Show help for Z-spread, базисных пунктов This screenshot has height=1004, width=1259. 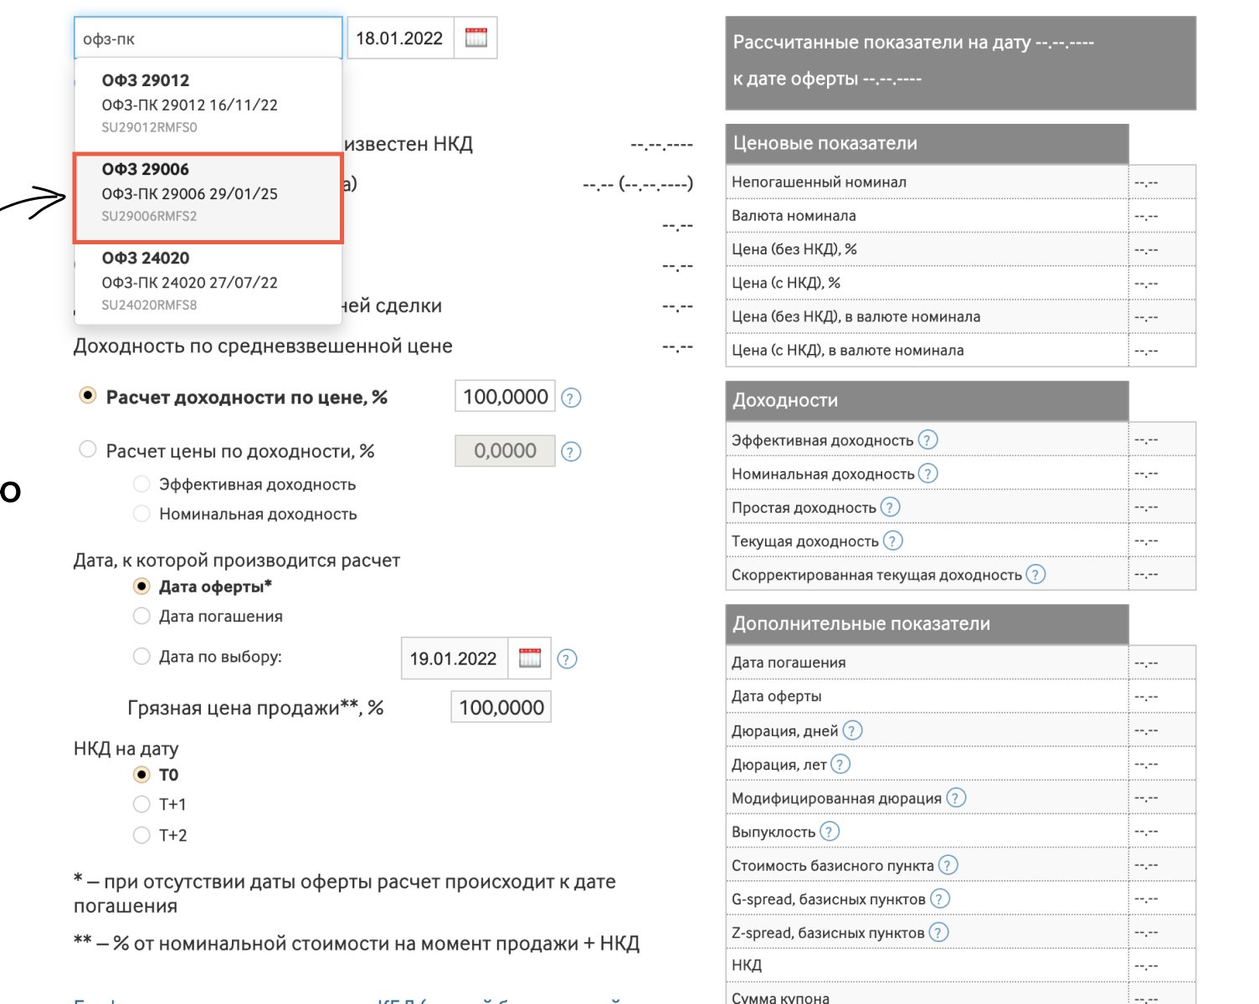click(x=939, y=932)
